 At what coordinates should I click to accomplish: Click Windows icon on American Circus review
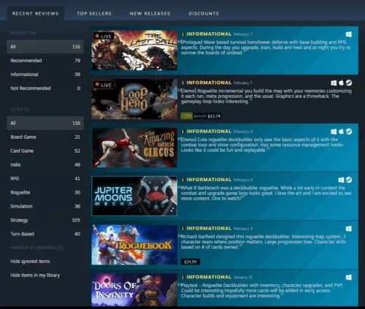click(x=334, y=131)
